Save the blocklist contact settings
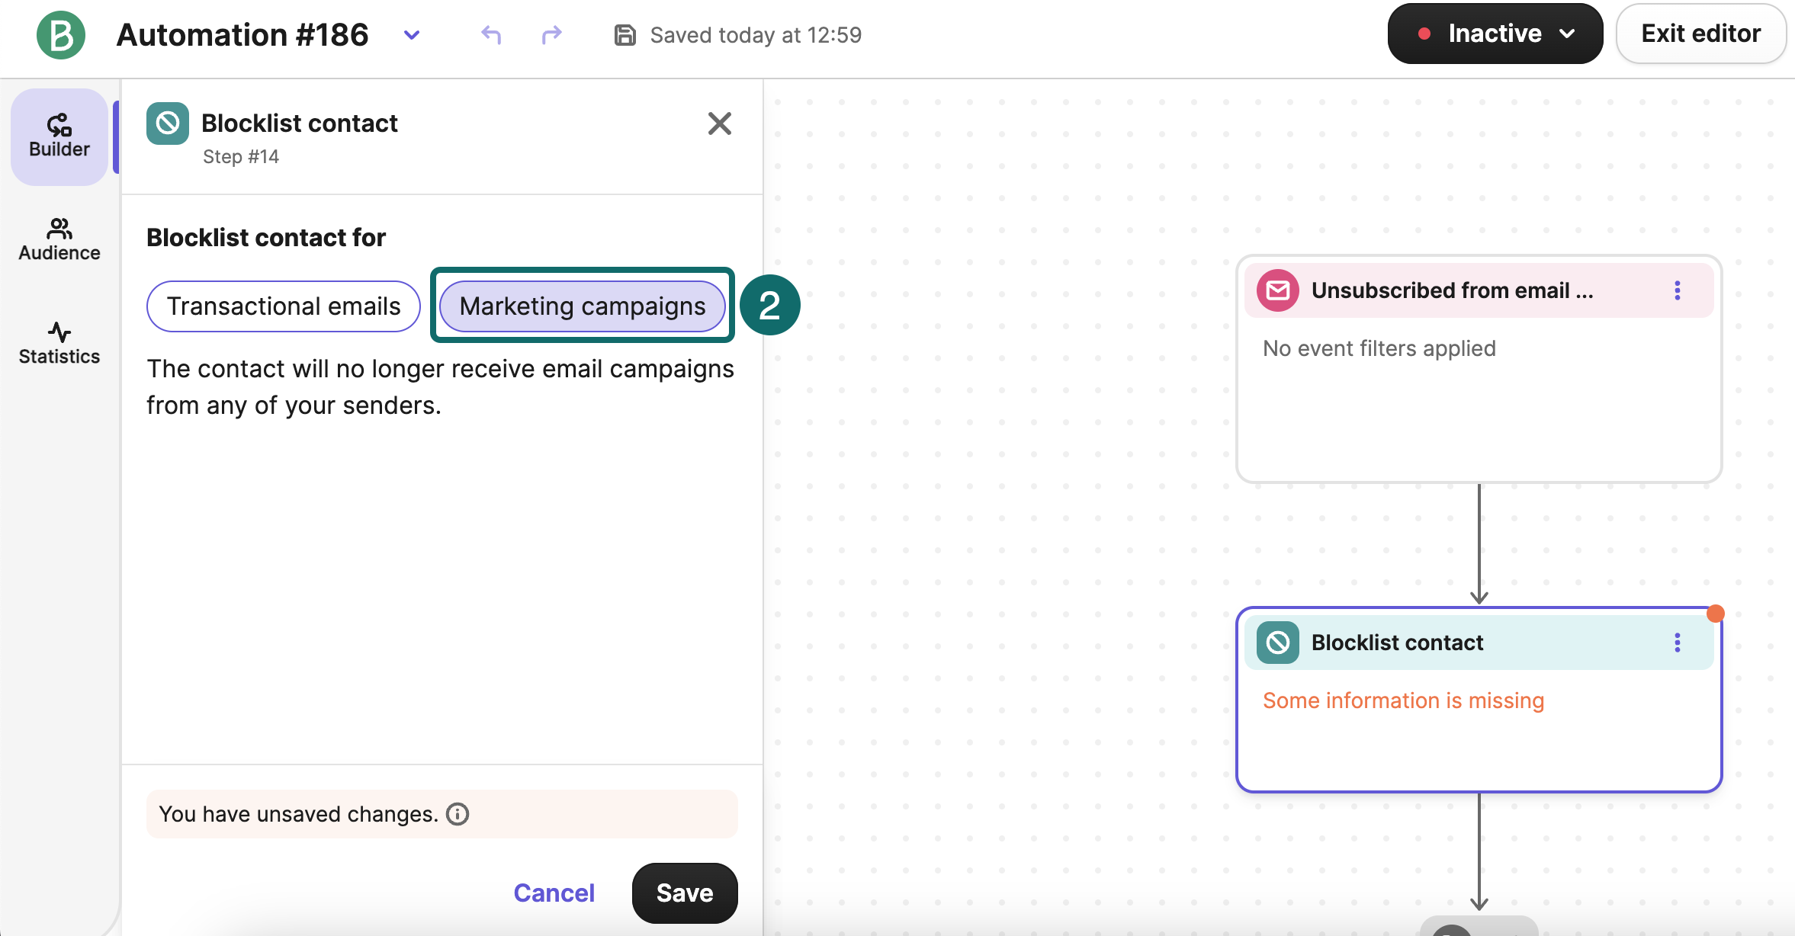This screenshot has width=1795, height=936. coord(684,893)
